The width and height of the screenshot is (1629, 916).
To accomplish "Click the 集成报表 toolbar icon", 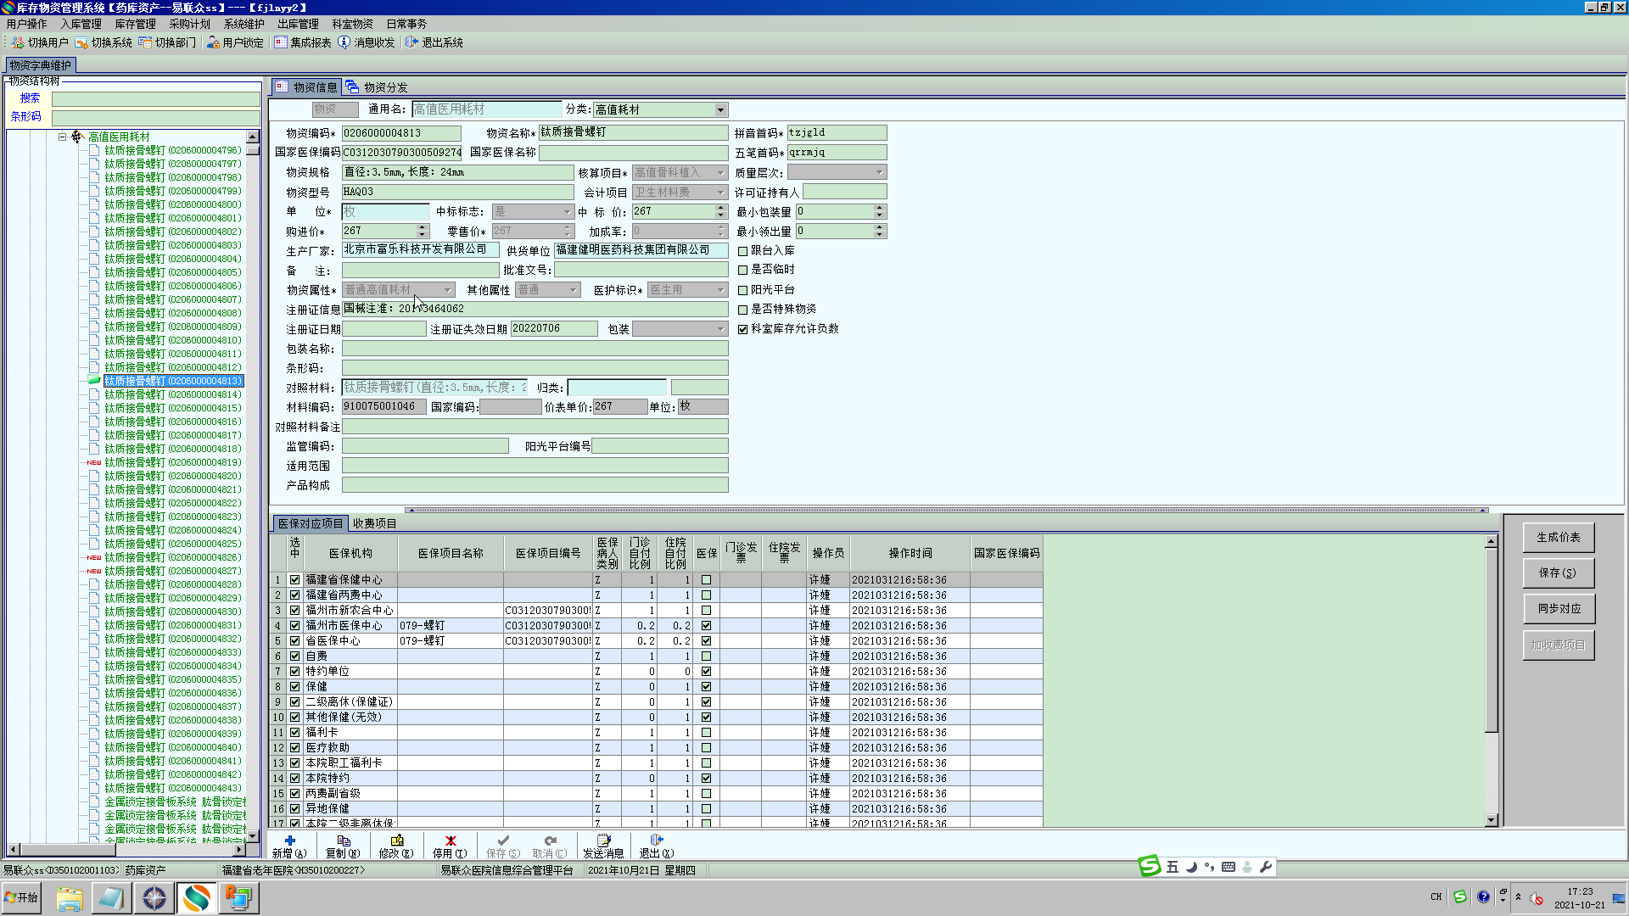I will pos(281,42).
